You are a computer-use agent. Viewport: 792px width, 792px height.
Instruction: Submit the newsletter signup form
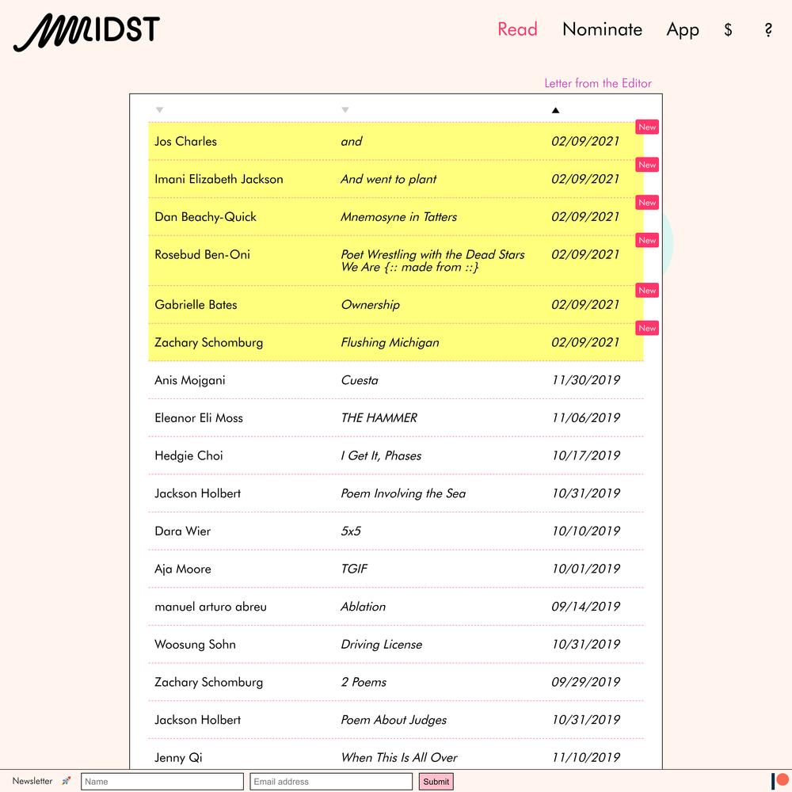(436, 782)
